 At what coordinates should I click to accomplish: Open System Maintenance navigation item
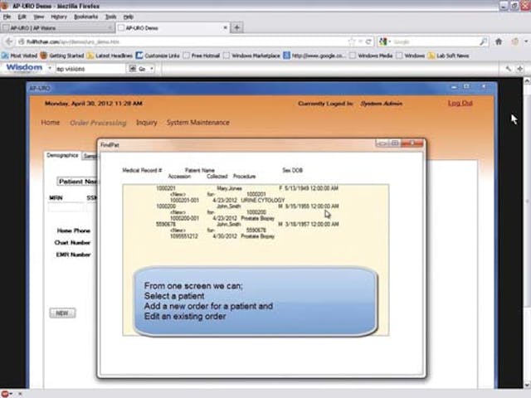pos(197,123)
